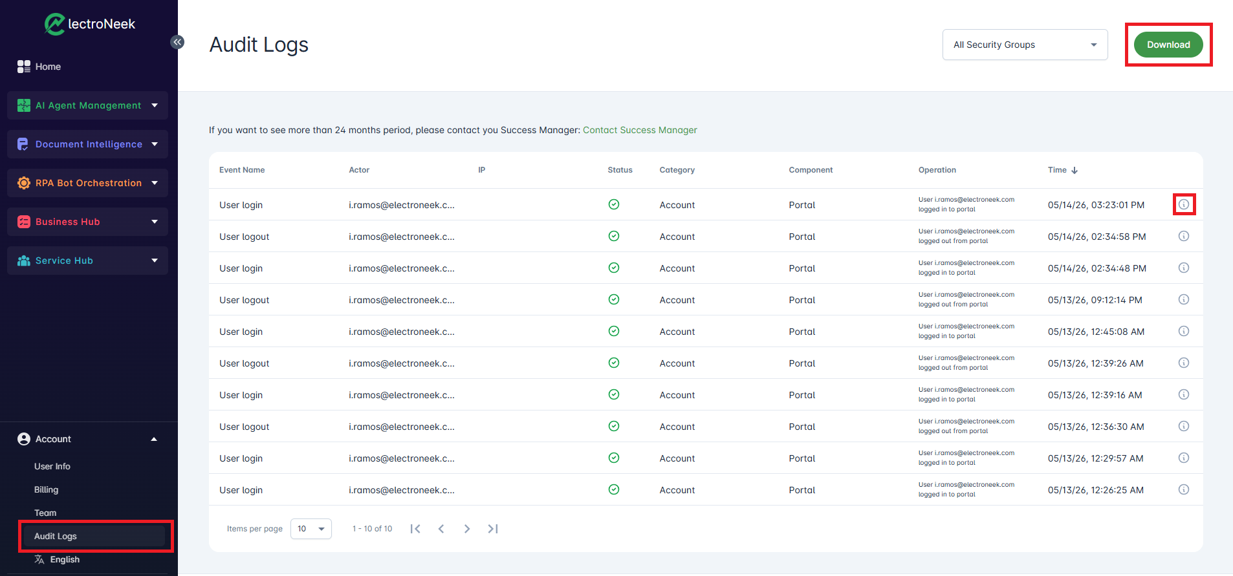
Task: Go to first page pagination icon
Action: tap(415, 529)
